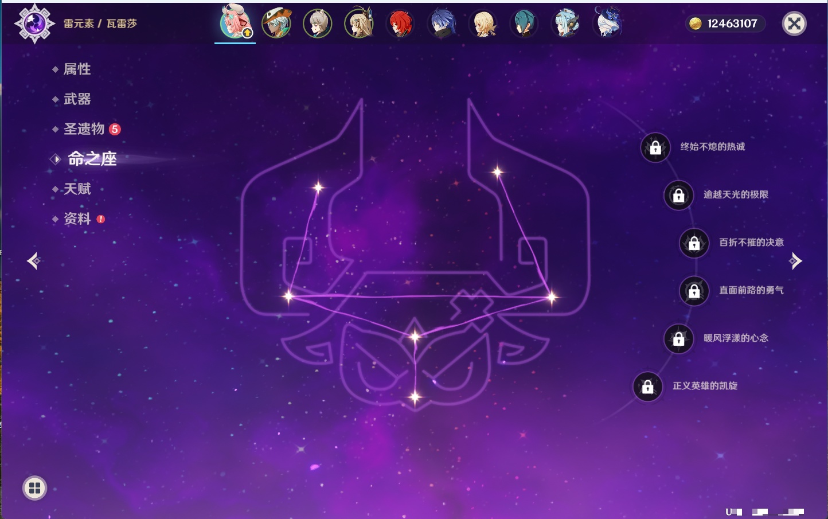The image size is (828, 519).
Task: Open the grid menu button at the bottom
Action: click(34, 488)
